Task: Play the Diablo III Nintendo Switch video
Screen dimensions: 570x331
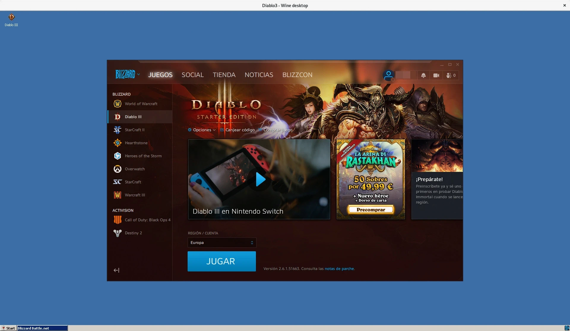Action: (x=260, y=179)
